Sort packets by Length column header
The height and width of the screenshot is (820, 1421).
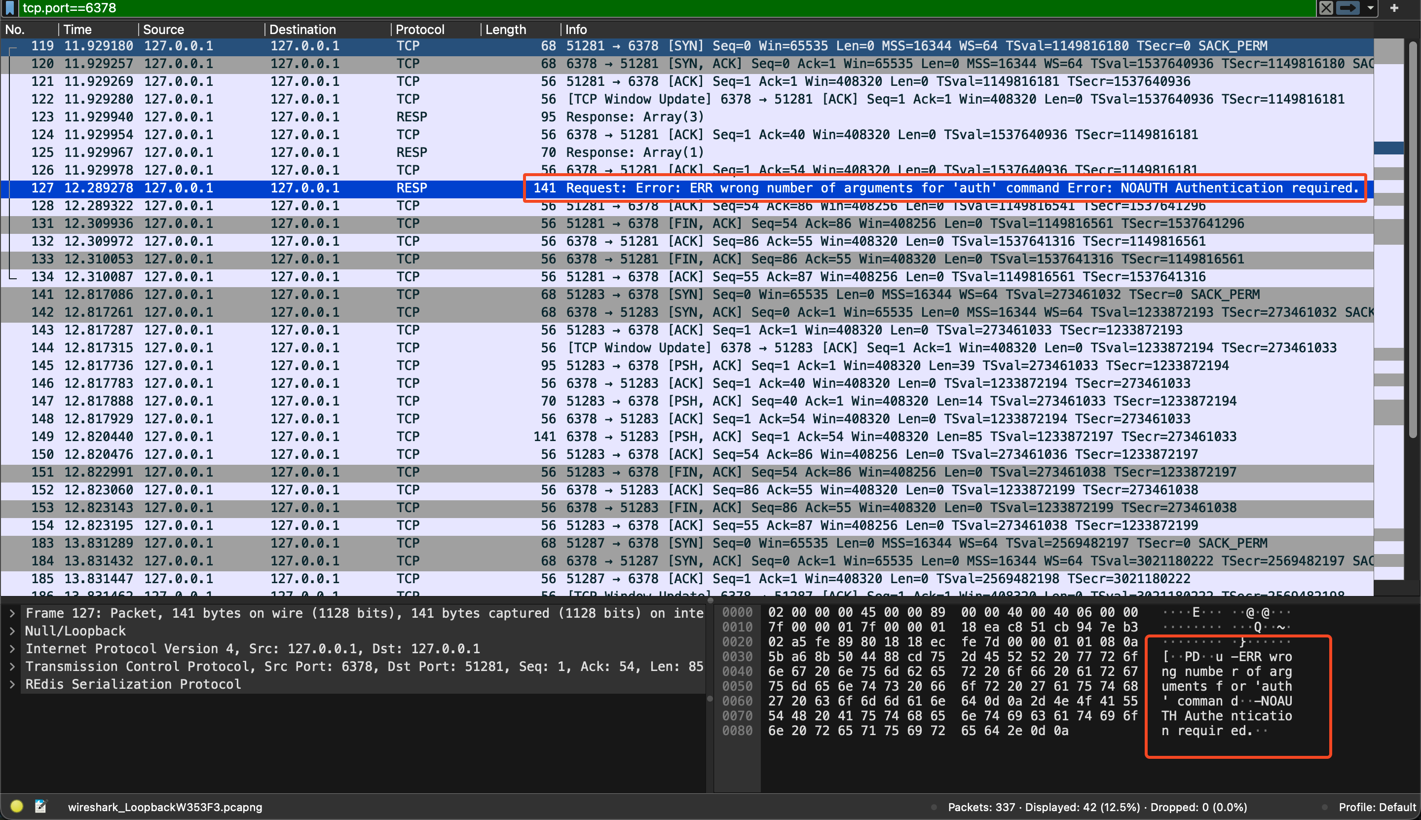(x=505, y=29)
